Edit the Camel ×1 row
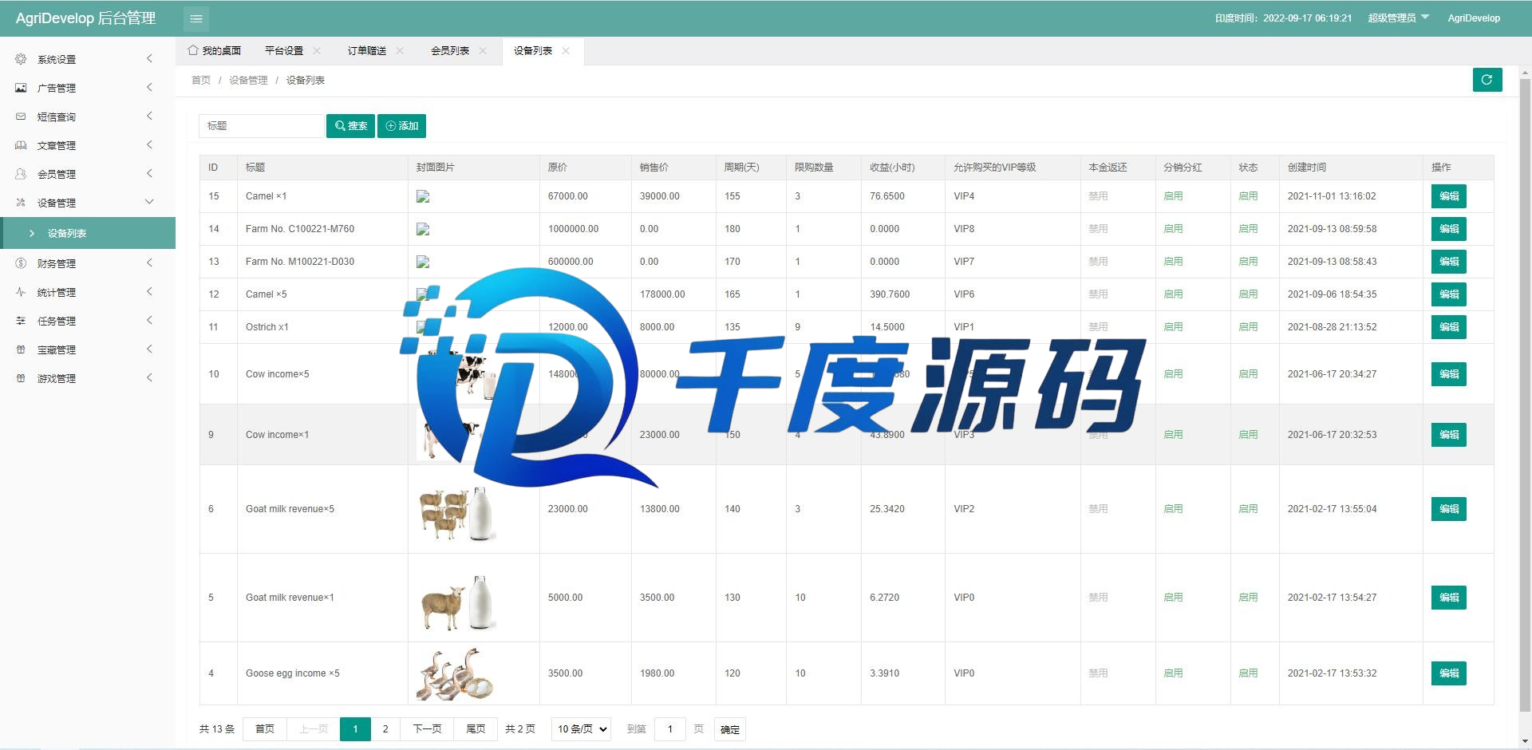This screenshot has height=750, width=1532. pyautogui.click(x=1449, y=196)
